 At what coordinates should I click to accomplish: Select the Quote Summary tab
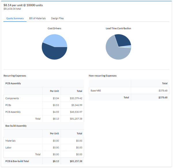tap(15, 18)
